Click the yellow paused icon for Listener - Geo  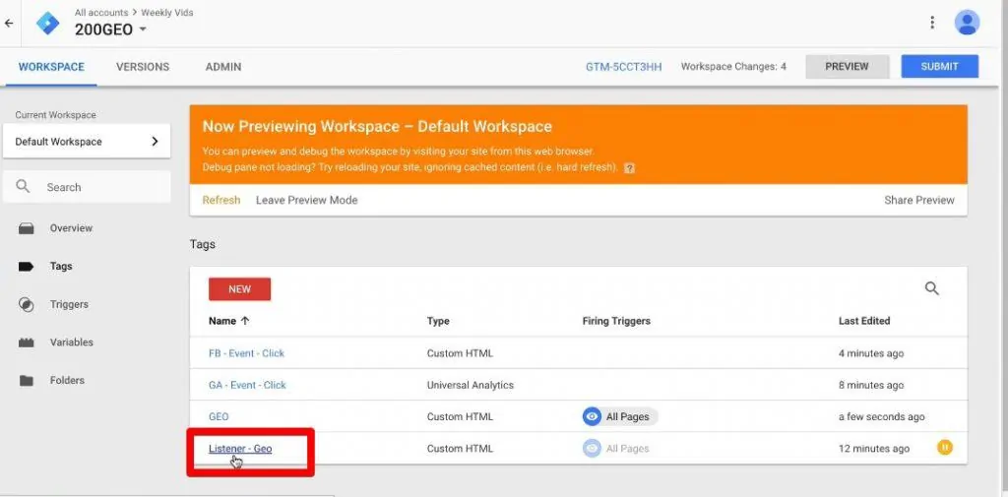coord(944,448)
